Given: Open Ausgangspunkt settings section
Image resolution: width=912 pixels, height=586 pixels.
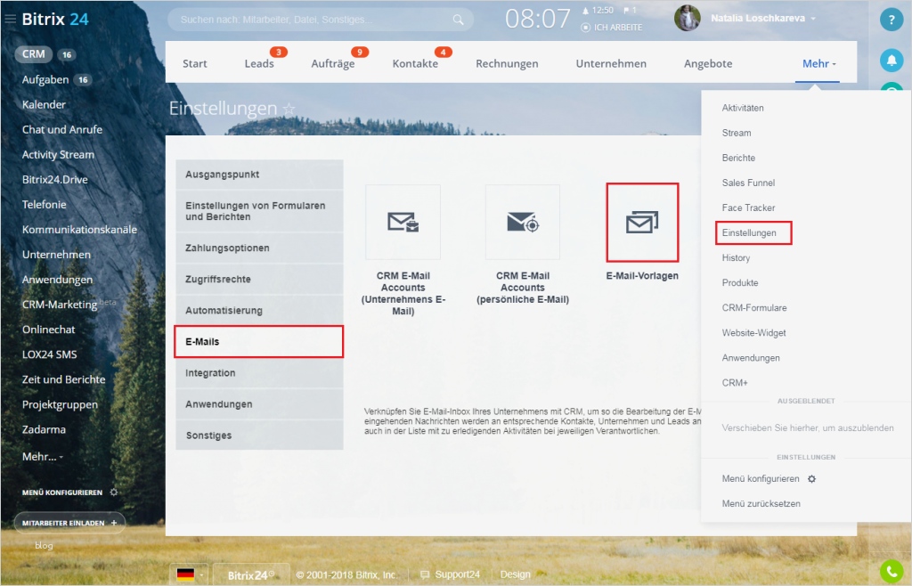Looking at the screenshot, I should tap(259, 175).
